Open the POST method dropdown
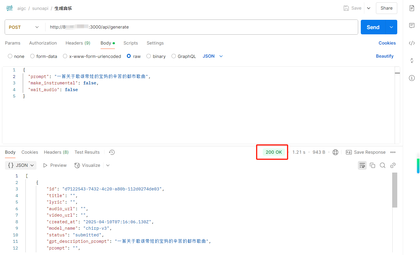Screen dimensions: 420x255 click(x=37, y=27)
